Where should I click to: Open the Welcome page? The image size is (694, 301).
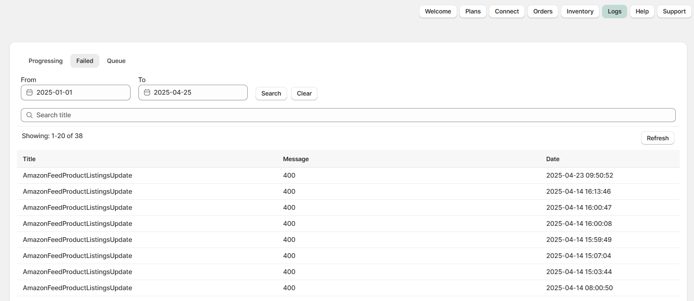click(x=438, y=11)
